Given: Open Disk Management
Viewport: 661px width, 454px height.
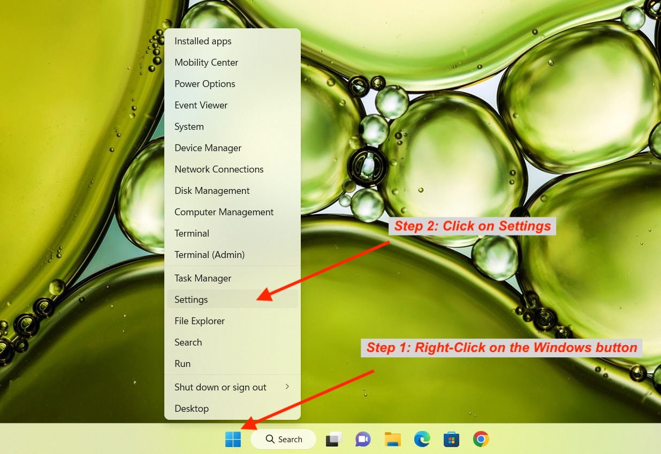Looking at the screenshot, I should (x=212, y=190).
